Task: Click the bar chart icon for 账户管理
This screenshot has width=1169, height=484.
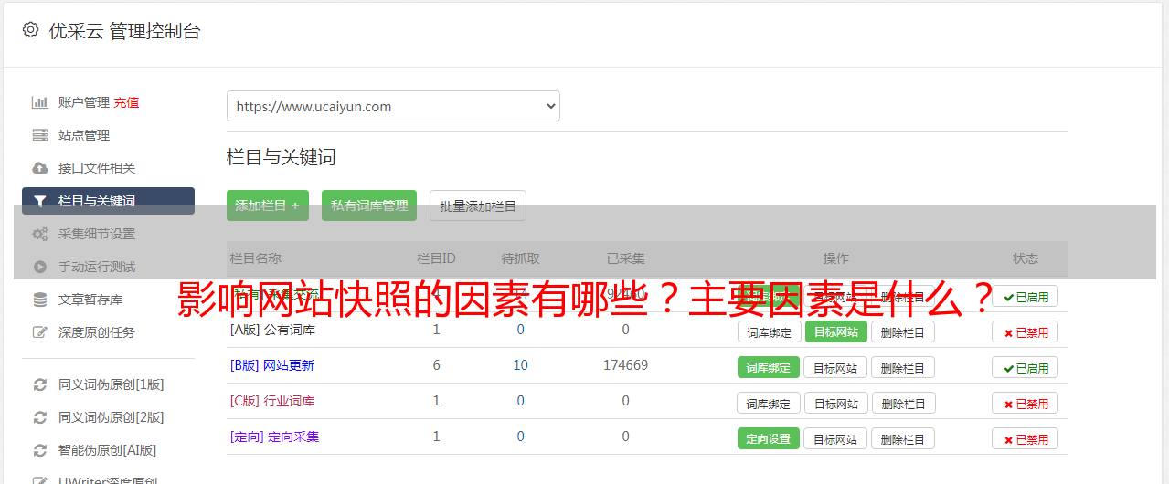Action: pyautogui.click(x=39, y=102)
